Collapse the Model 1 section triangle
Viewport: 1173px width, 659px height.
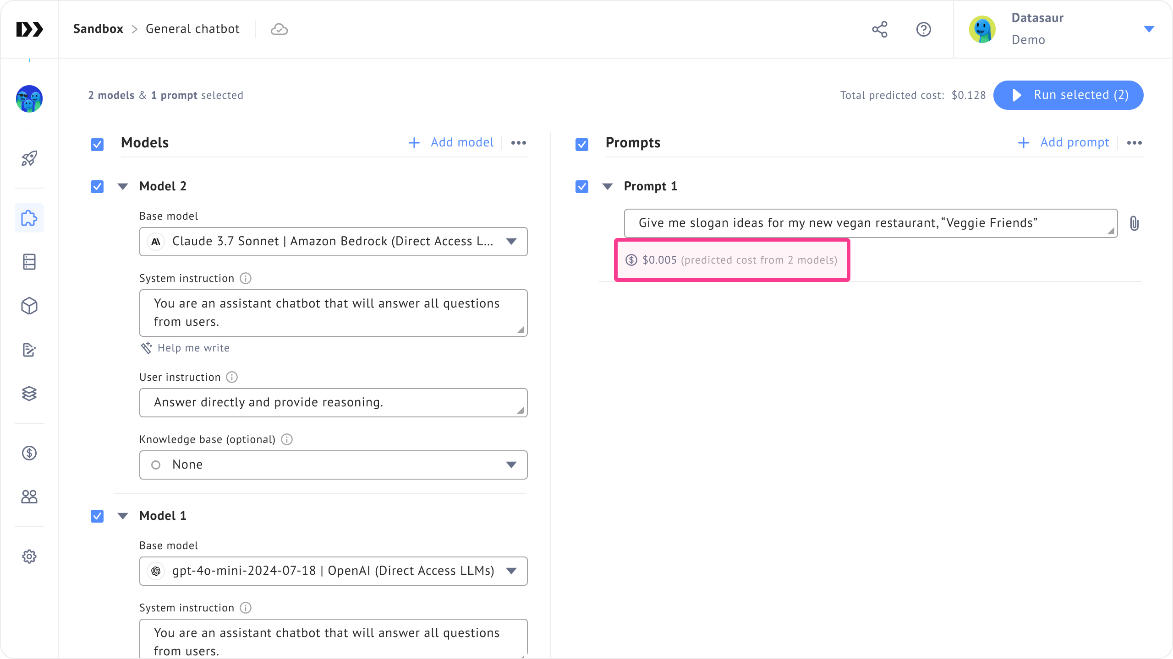pyautogui.click(x=123, y=516)
